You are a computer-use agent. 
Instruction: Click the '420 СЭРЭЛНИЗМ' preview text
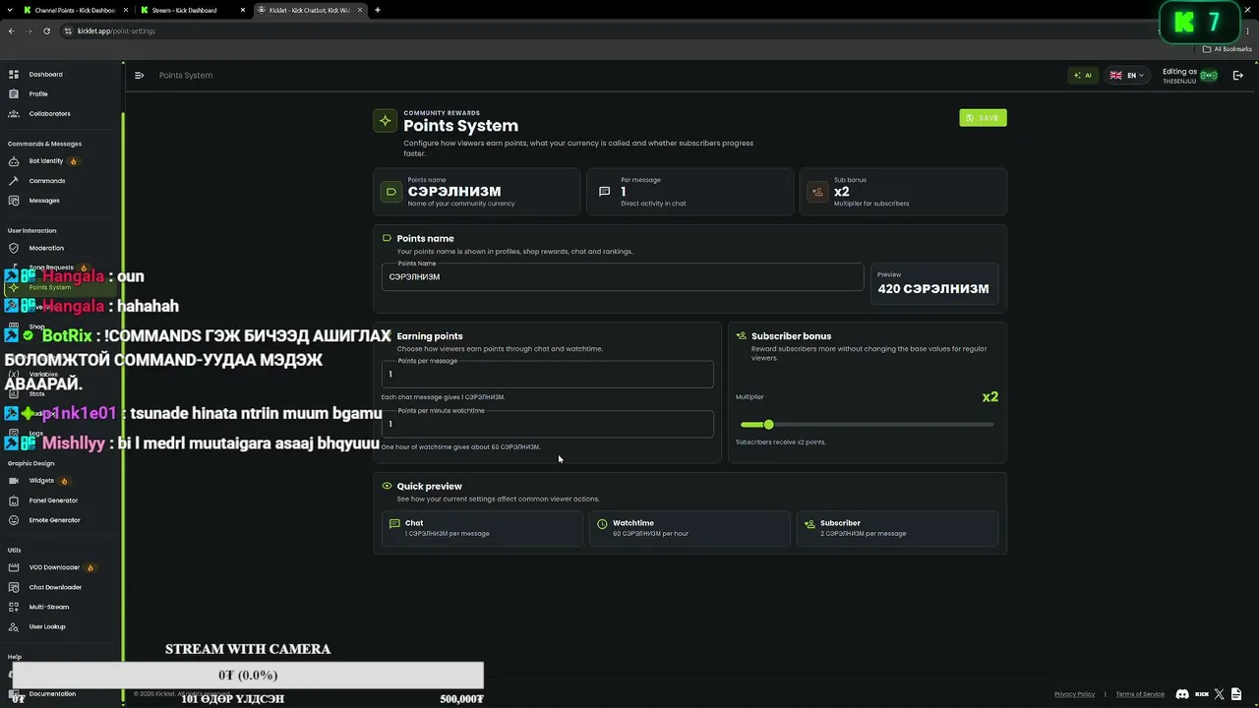tap(933, 289)
